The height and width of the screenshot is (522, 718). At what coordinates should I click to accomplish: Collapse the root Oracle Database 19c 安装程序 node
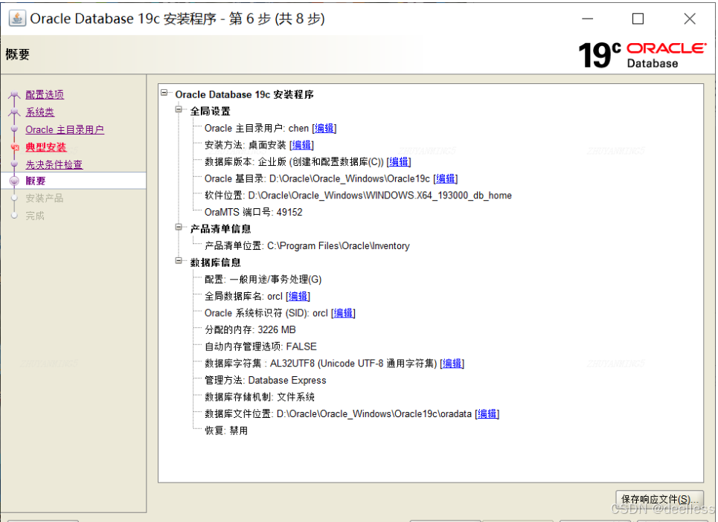point(164,93)
